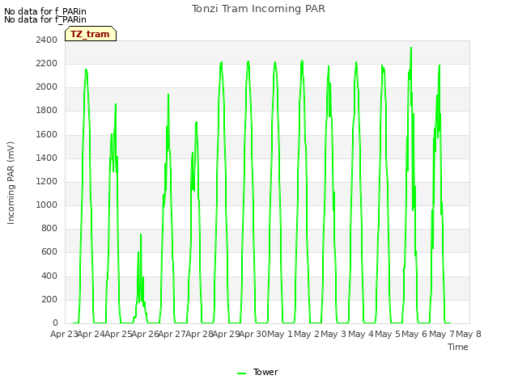Click the May 8 x-axis tick label
This screenshot has width=518, height=388.
point(469,334)
